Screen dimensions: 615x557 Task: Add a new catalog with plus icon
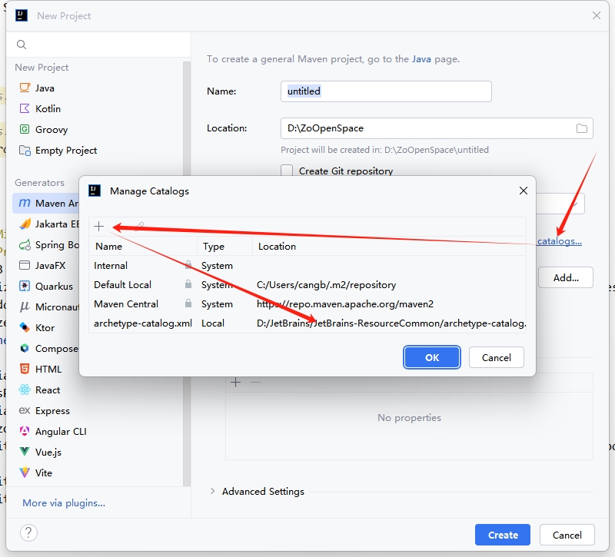click(x=99, y=226)
